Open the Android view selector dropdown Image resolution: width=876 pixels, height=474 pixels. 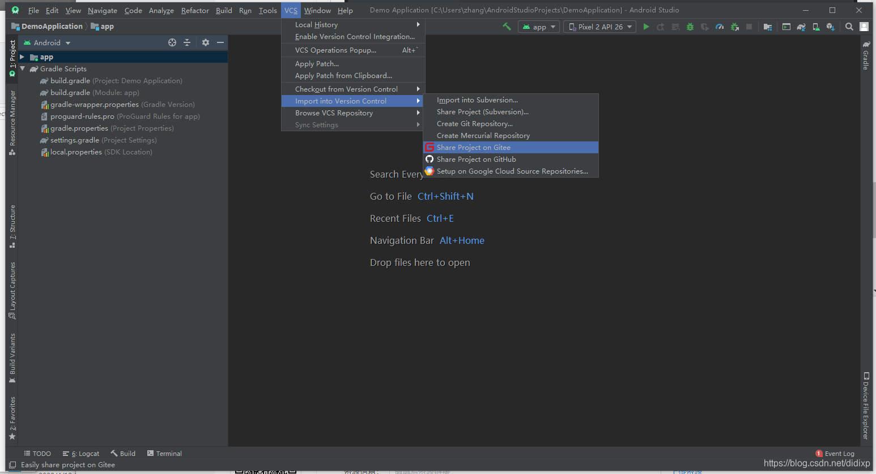tap(47, 42)
